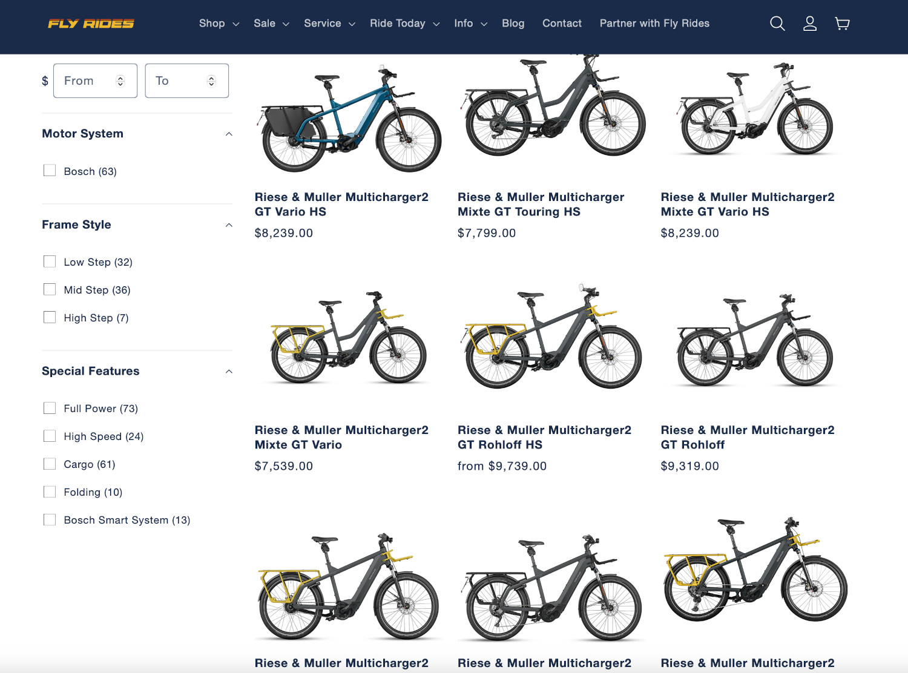Click the price To field stepper arrows
Viewport: 908px width, 673px height.
(211, 81)
